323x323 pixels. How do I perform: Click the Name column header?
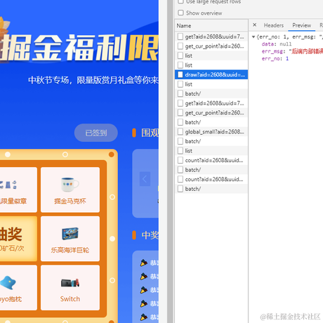(x=211, y=25)
